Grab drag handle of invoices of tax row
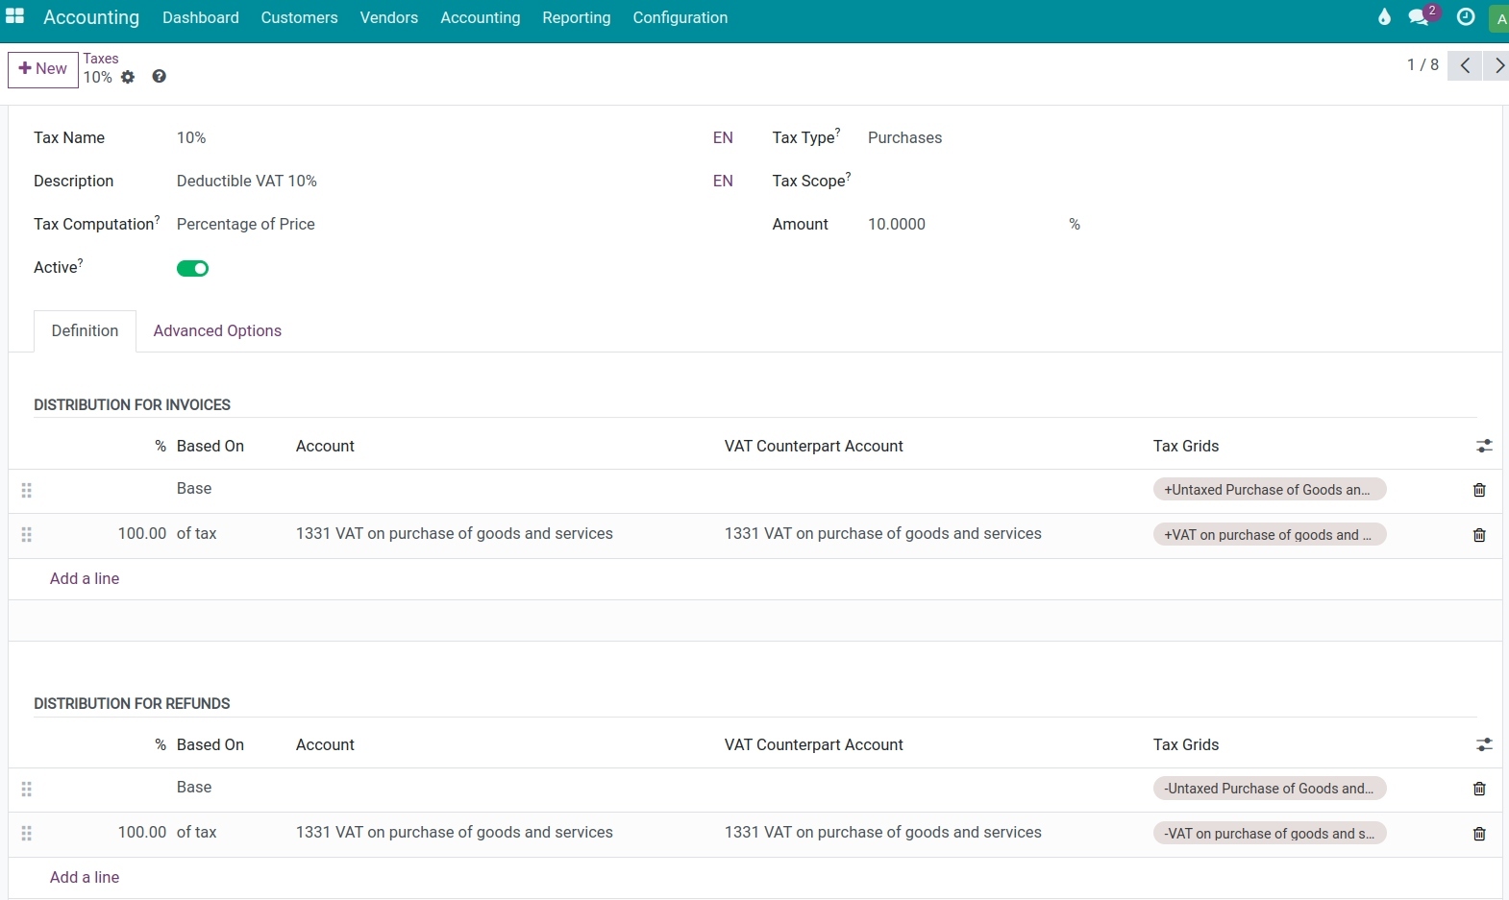The width and height of the screenshot is (1509, 900). coord(26,534)
